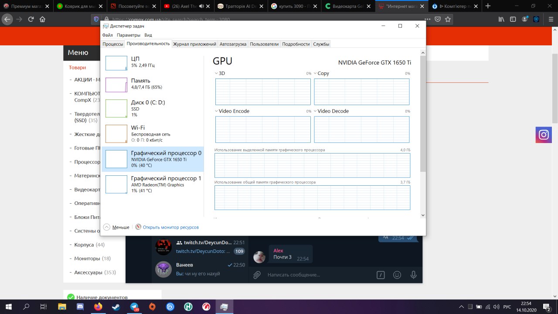
Task: Open the notification center icon
Action: pos(546,307)
